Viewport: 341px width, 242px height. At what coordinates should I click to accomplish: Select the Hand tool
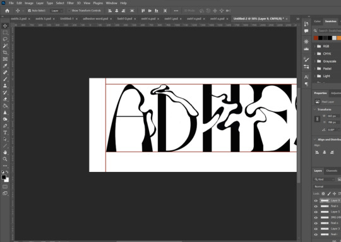click(5, 152)
